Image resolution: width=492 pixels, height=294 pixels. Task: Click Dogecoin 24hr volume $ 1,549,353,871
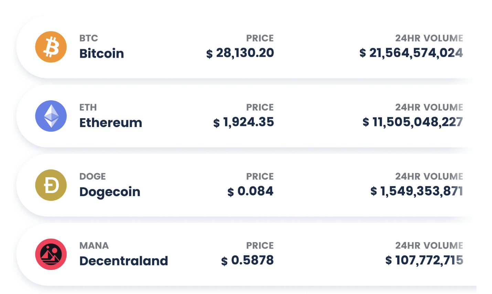tap(417, 191)
